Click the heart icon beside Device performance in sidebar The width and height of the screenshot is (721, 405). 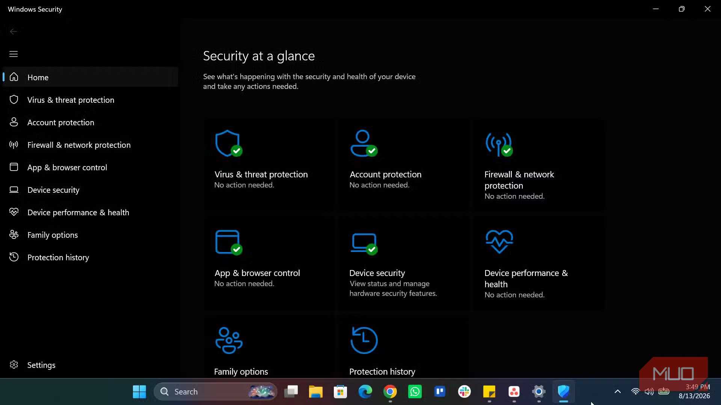coord(14,212)
